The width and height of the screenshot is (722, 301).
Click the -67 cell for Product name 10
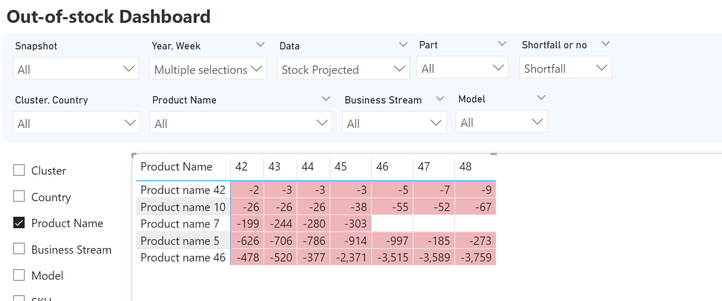coord(475,207)
